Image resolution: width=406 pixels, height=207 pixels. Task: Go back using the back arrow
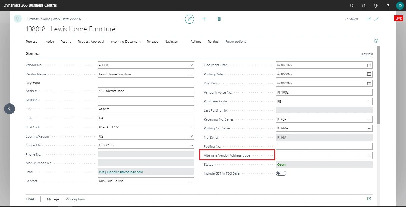[x=18, y=18]
